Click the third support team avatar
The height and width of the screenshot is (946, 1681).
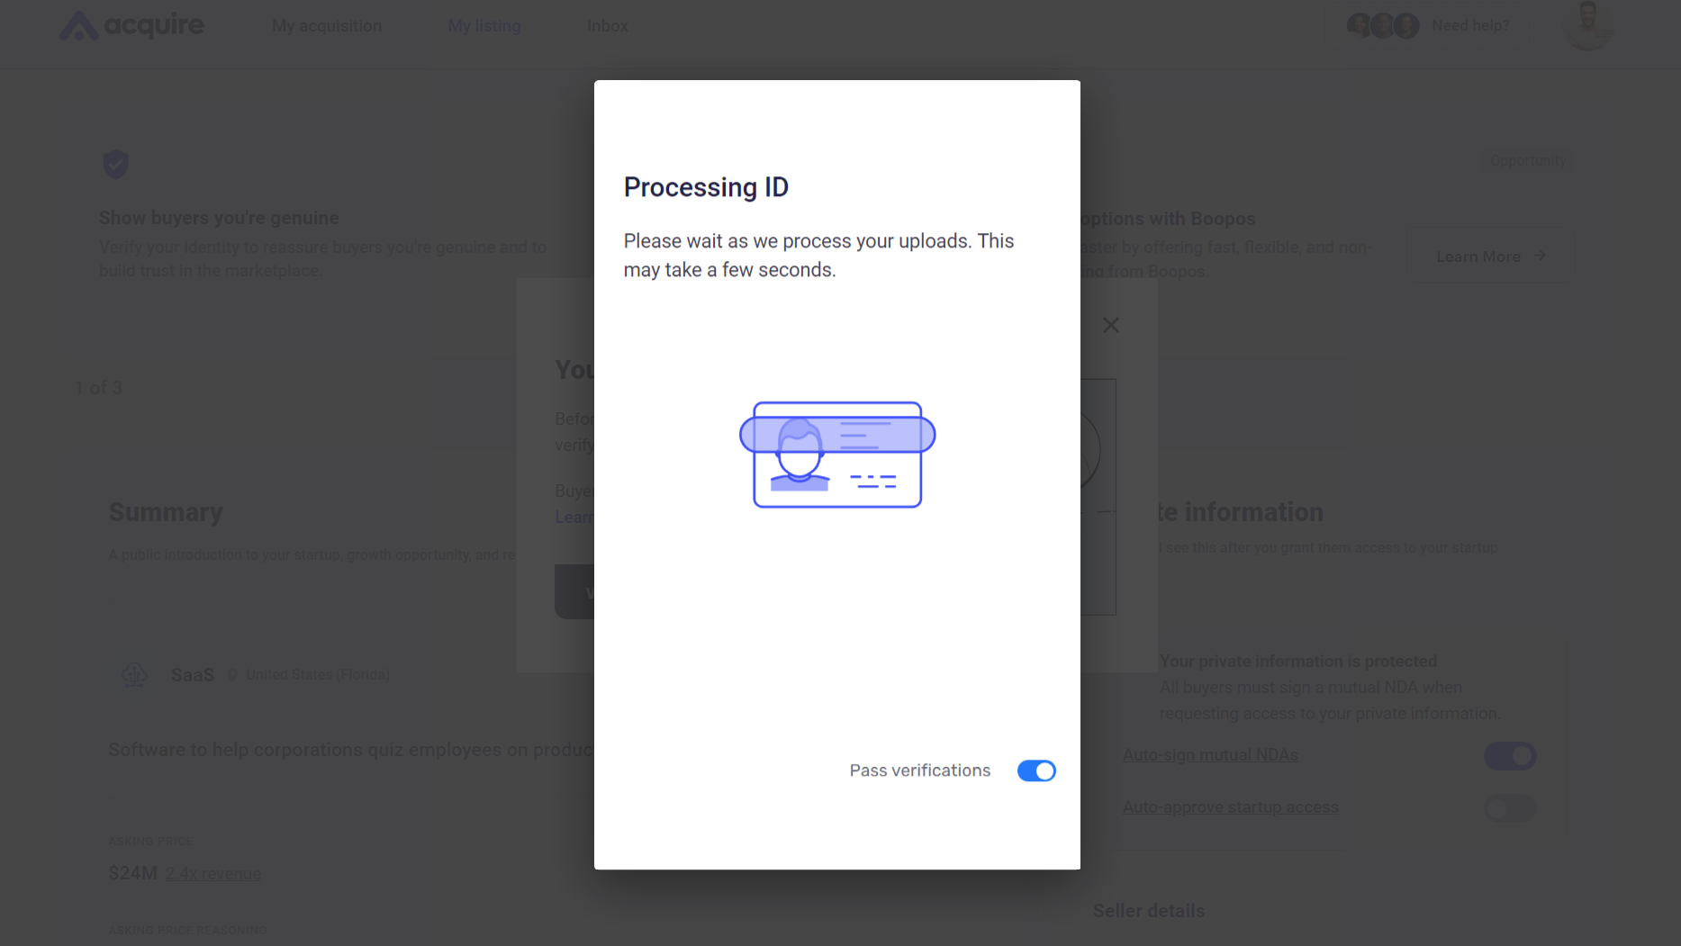1405,25
